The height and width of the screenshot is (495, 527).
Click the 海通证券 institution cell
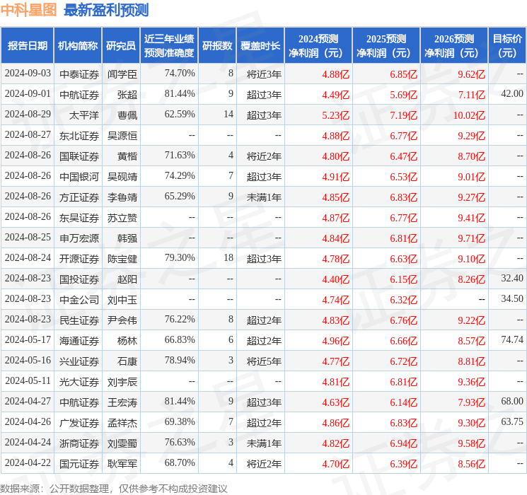(79, 340)
